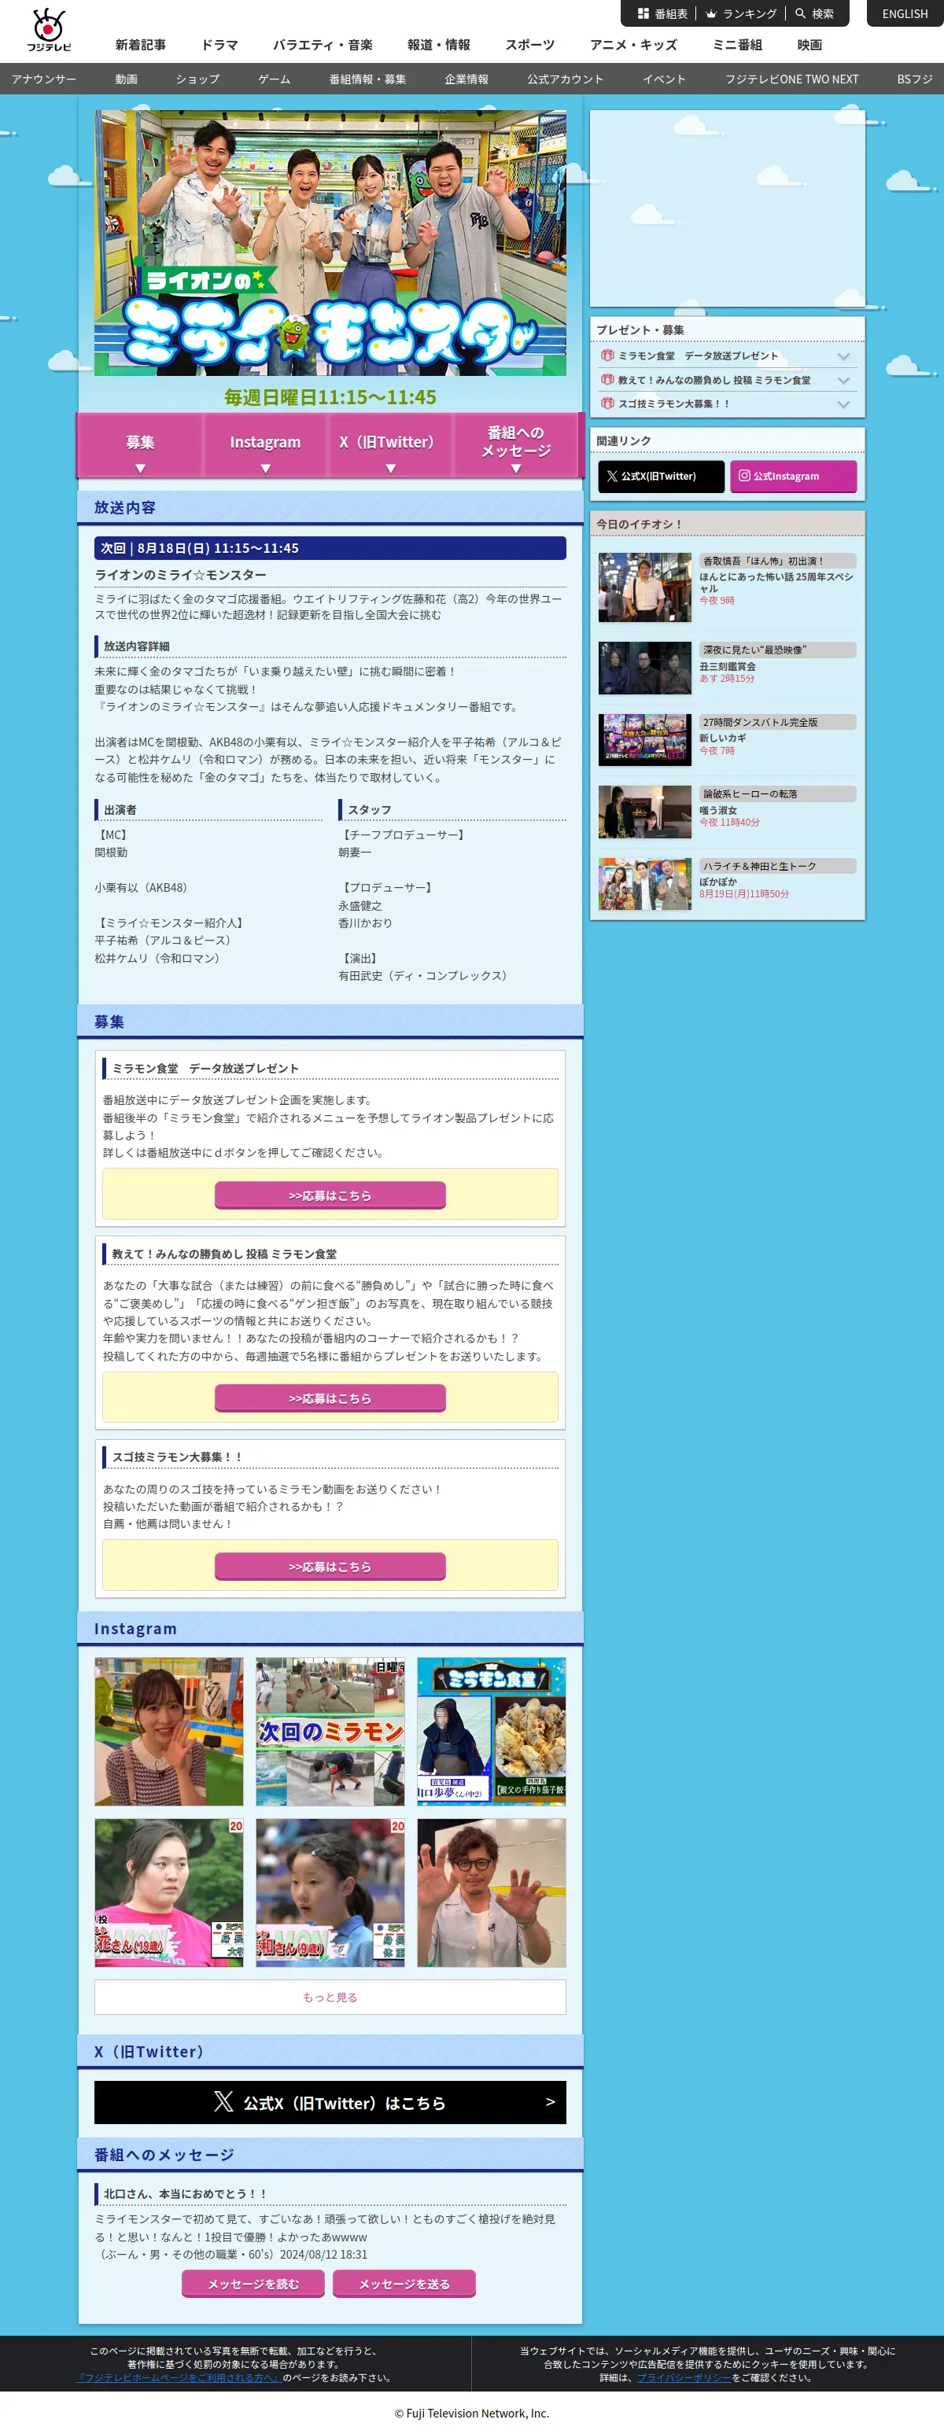Screen dimensions: 944x2434
Task: Expand ミラモン食堂 データ放送プレゼント chevron
Action: pyautogui.click(x=844, y=356)
